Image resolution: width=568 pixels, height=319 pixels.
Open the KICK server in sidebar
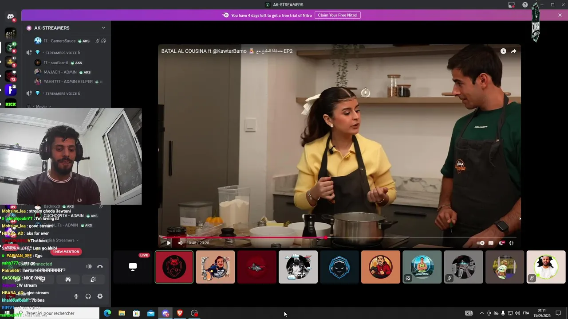click(10, 105)
